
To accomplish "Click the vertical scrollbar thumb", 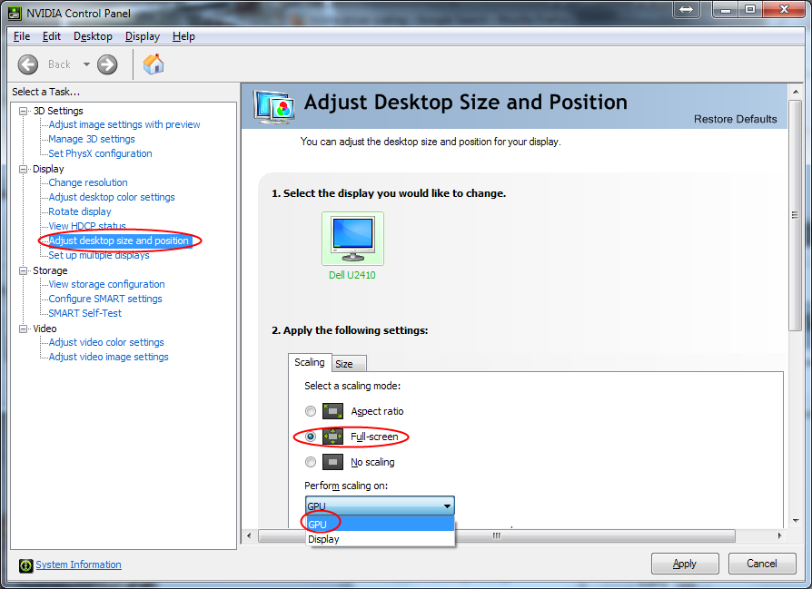I will coord(796,215).
